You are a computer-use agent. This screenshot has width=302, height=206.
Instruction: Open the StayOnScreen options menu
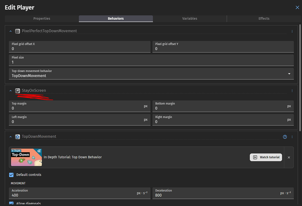point(292,91)
